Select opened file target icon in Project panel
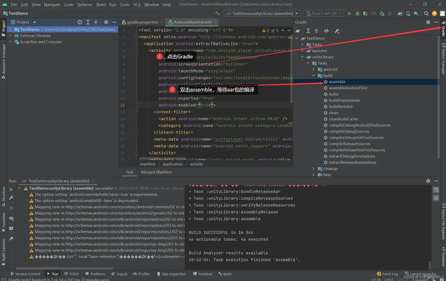This screenshot has width=446, height=281. (x=79, y=22)
